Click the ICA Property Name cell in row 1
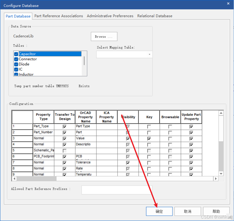This screenshot has height=221, width=234. tap(107, 127)
